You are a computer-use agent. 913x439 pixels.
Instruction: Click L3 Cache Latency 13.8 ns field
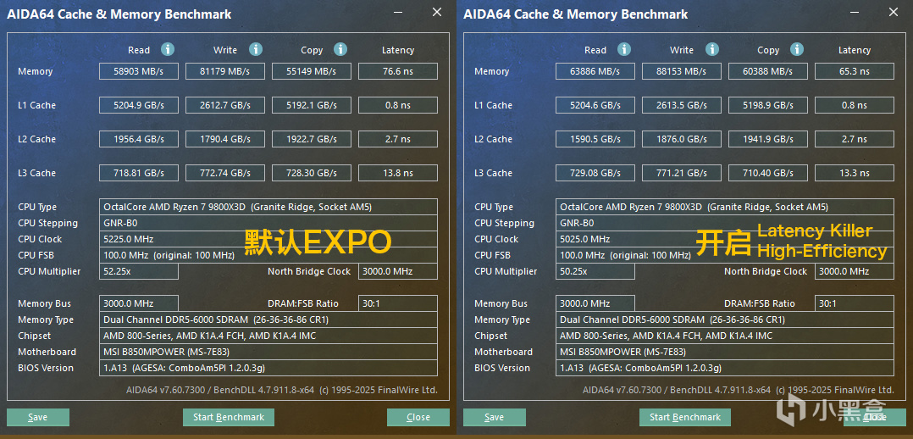398,173
